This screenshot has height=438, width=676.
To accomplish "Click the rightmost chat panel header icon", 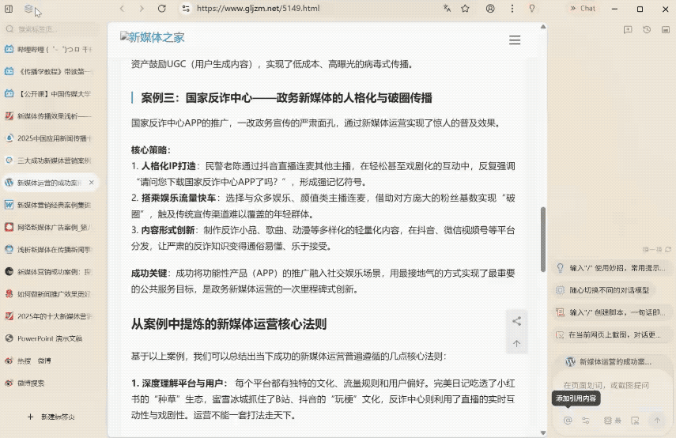I will click(666, 30).
